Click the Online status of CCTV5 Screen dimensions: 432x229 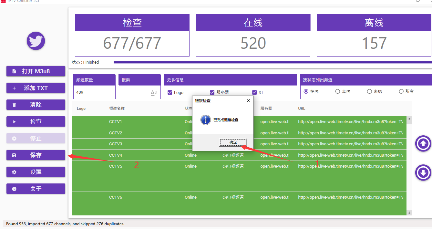coord(190,166)
